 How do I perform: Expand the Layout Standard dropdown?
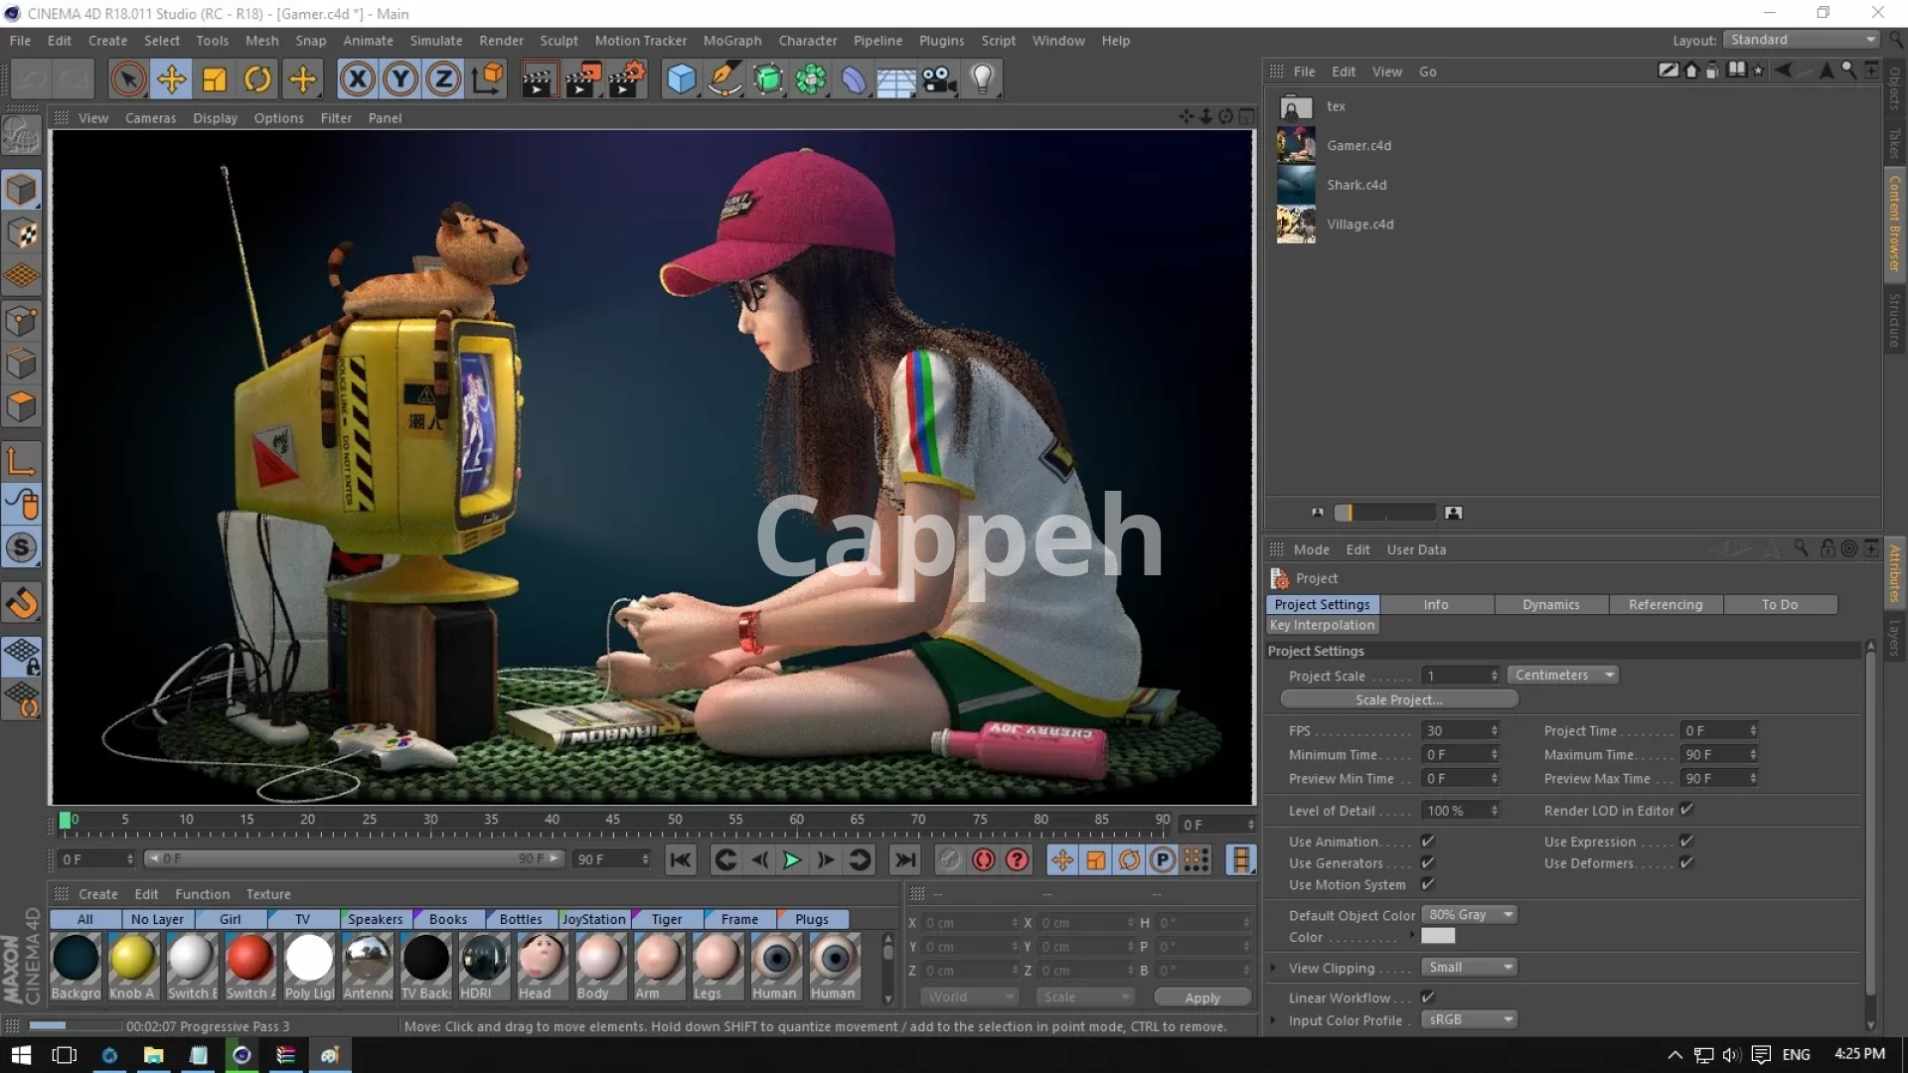pyautogui.click(x=1803, y=40)
